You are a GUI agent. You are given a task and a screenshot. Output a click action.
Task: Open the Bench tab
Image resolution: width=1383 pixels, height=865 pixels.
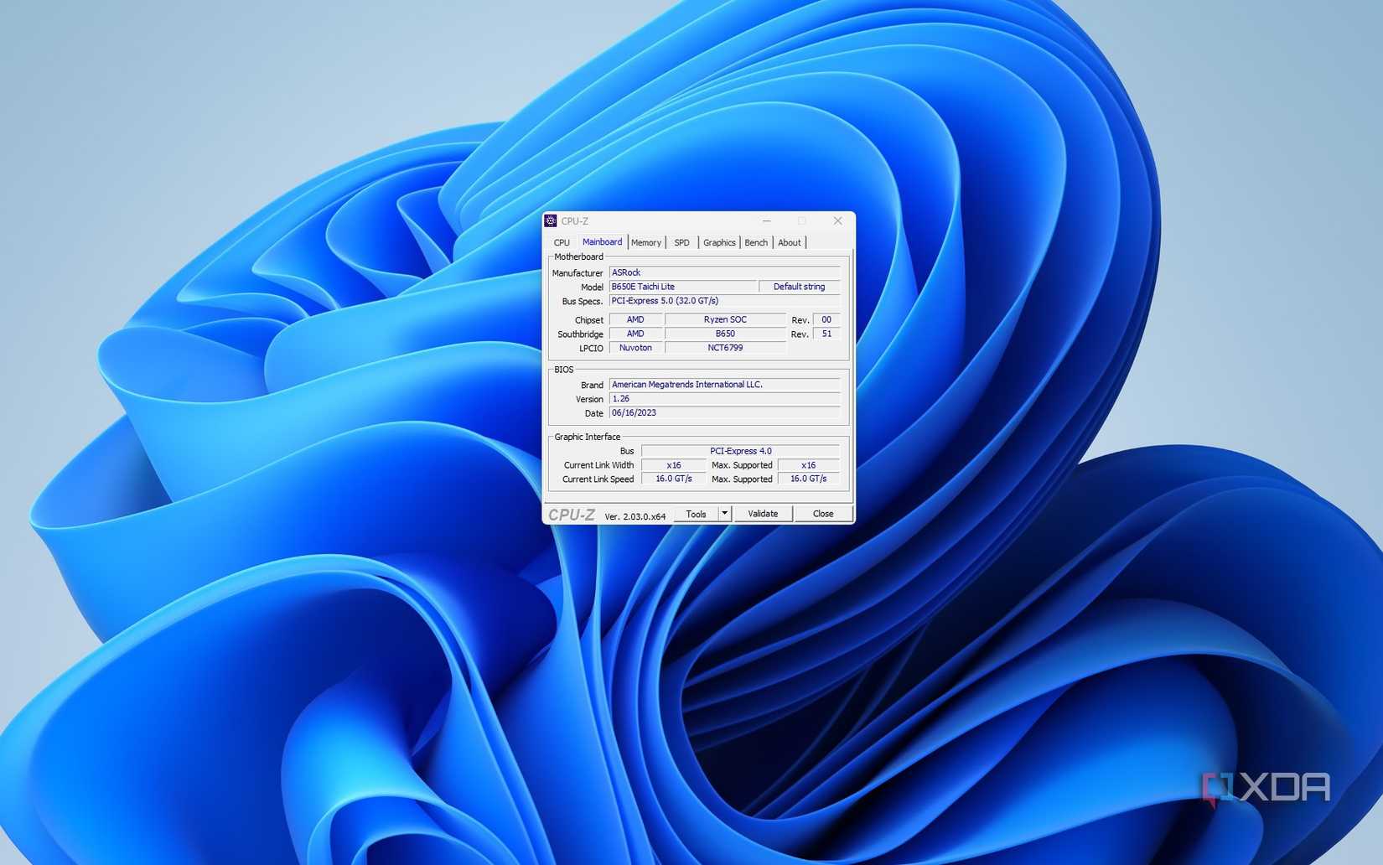tap(756, 243)
